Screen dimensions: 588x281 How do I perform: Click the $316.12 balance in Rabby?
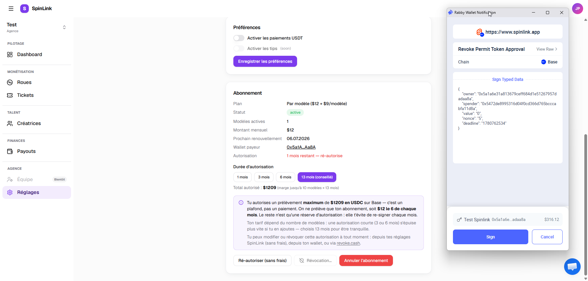pos(552,220)
